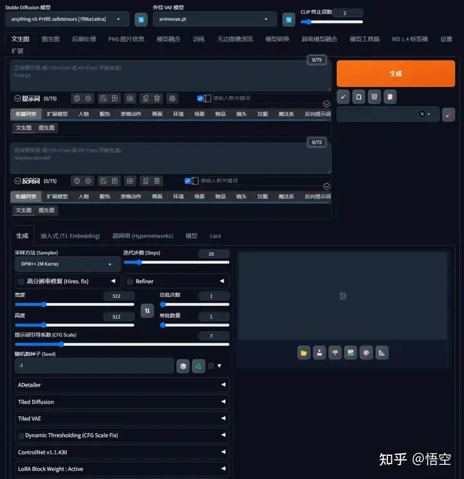
Task: Send to extras with the triangle ruler icon
Action: [382, 353]
